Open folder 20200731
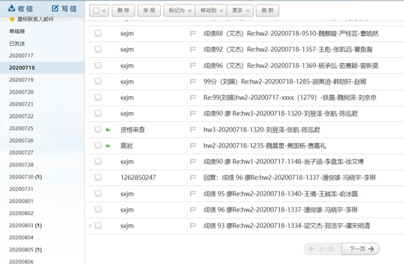Viewport: 404px width, 265px height. [x=22, y=189]
